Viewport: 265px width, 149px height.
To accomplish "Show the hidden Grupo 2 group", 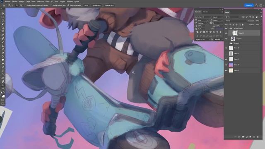I will click(x=226, y=43).
